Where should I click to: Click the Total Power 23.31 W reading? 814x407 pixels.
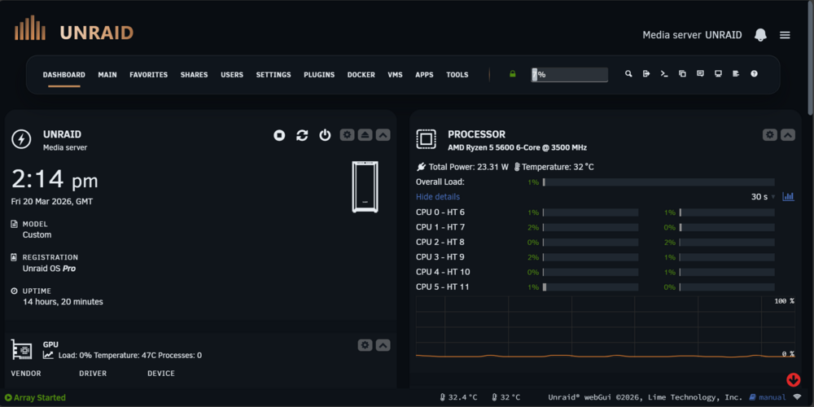[x=462, y=167]
